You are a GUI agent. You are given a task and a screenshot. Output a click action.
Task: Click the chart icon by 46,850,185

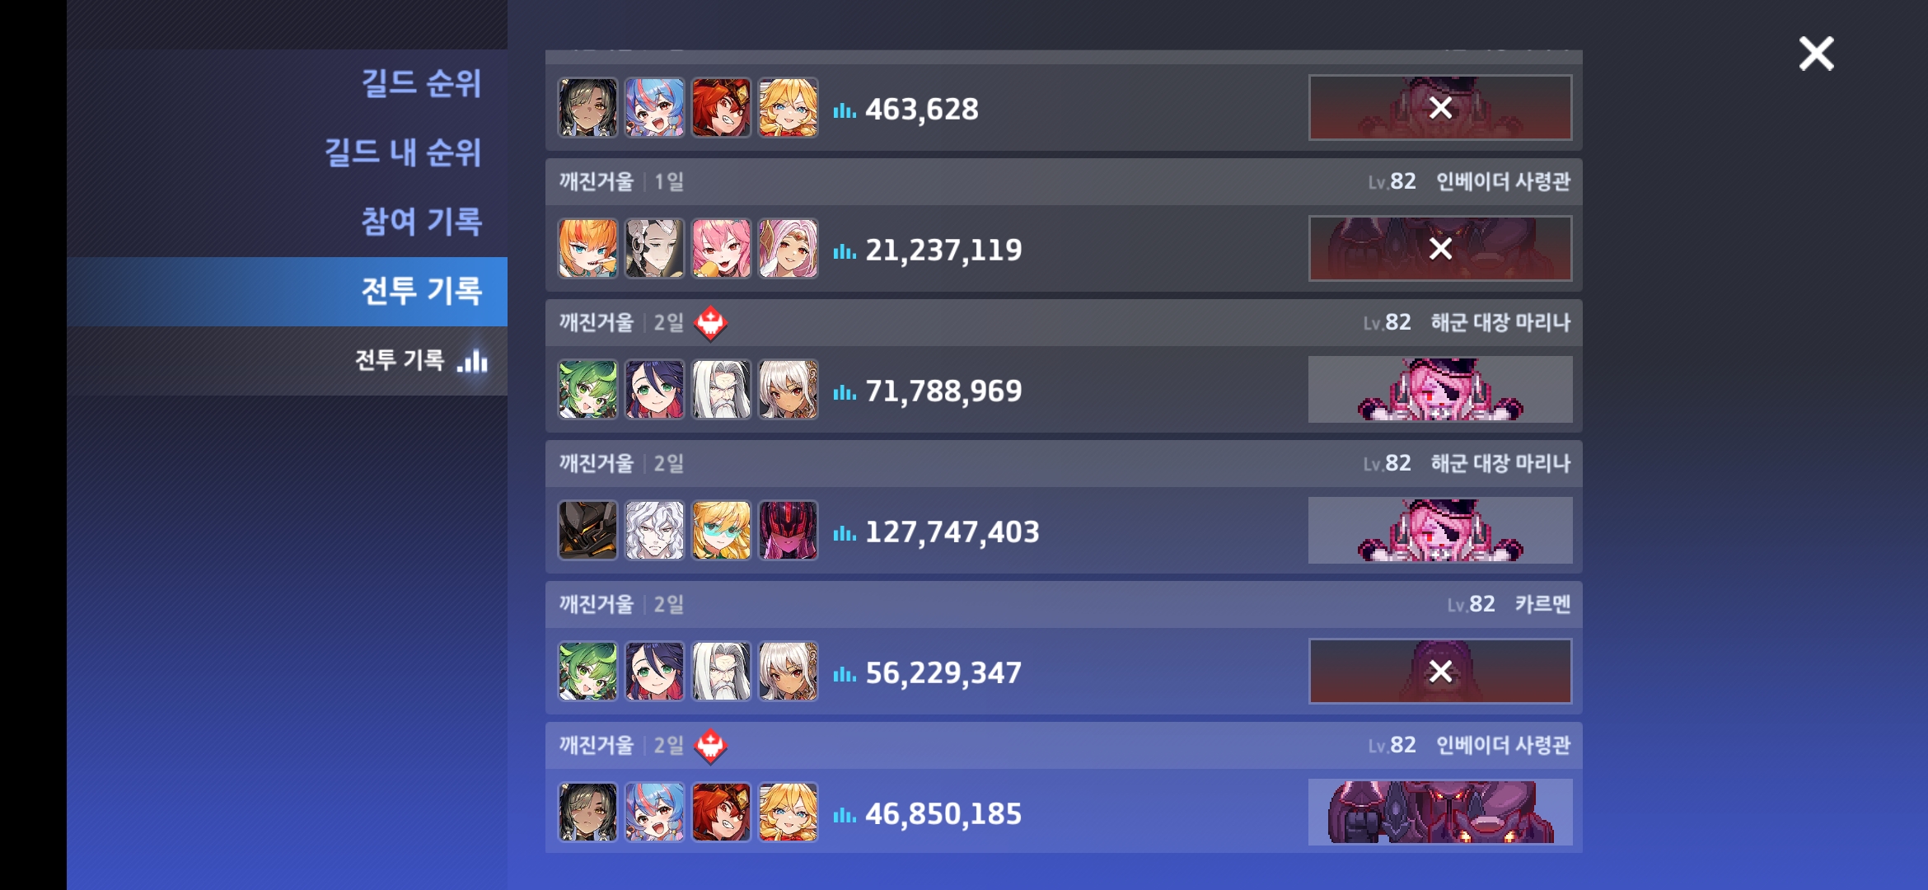[844, 814]
